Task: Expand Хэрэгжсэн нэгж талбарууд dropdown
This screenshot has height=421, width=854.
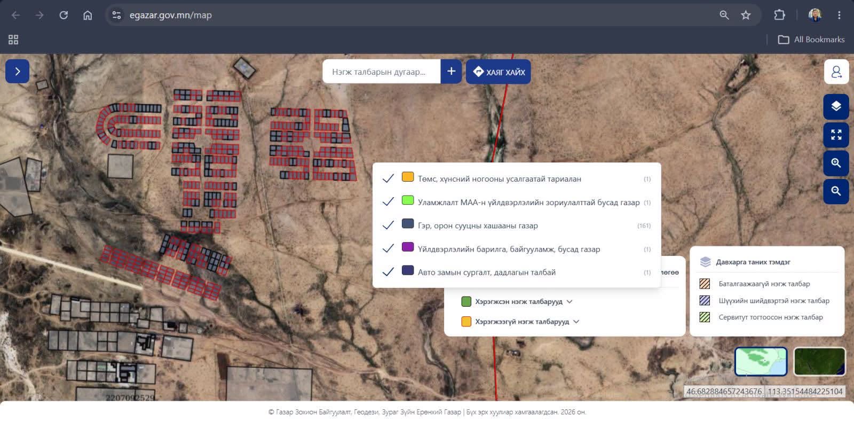Action: pyautogui.click(x=570, y=301)
